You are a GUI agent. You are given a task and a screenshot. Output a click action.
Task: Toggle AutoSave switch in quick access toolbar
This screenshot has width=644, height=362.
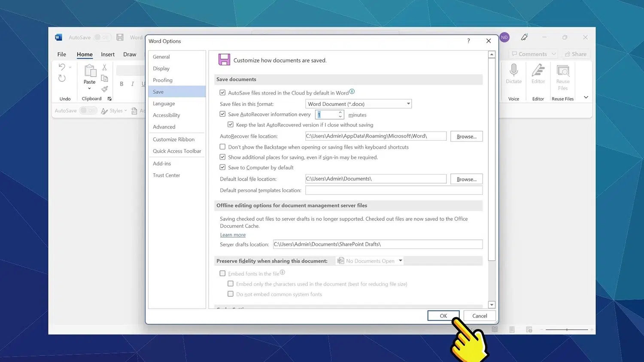[88, 111]
